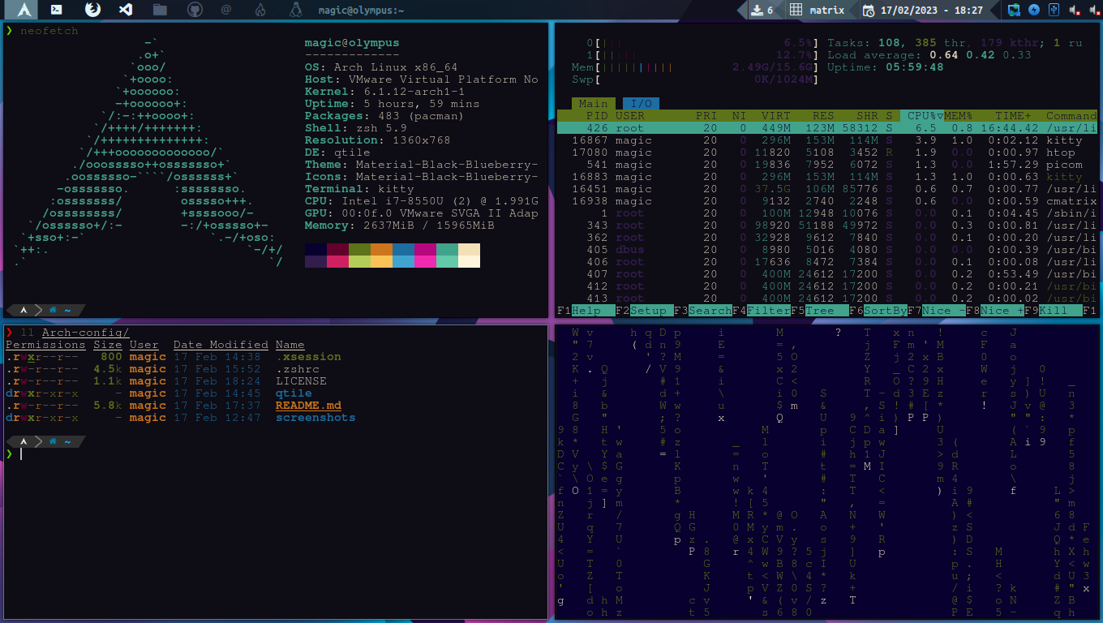Click the Arch-config/ argument text

click(86, 333)
